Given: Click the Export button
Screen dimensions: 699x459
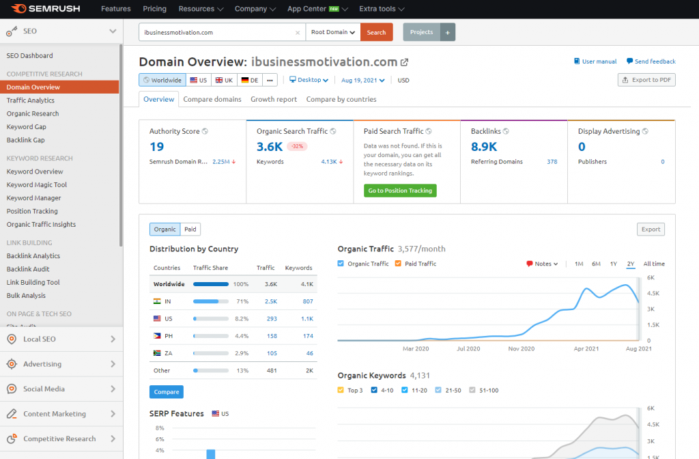Looking at the screenshot, I should (x=651, y=229).
